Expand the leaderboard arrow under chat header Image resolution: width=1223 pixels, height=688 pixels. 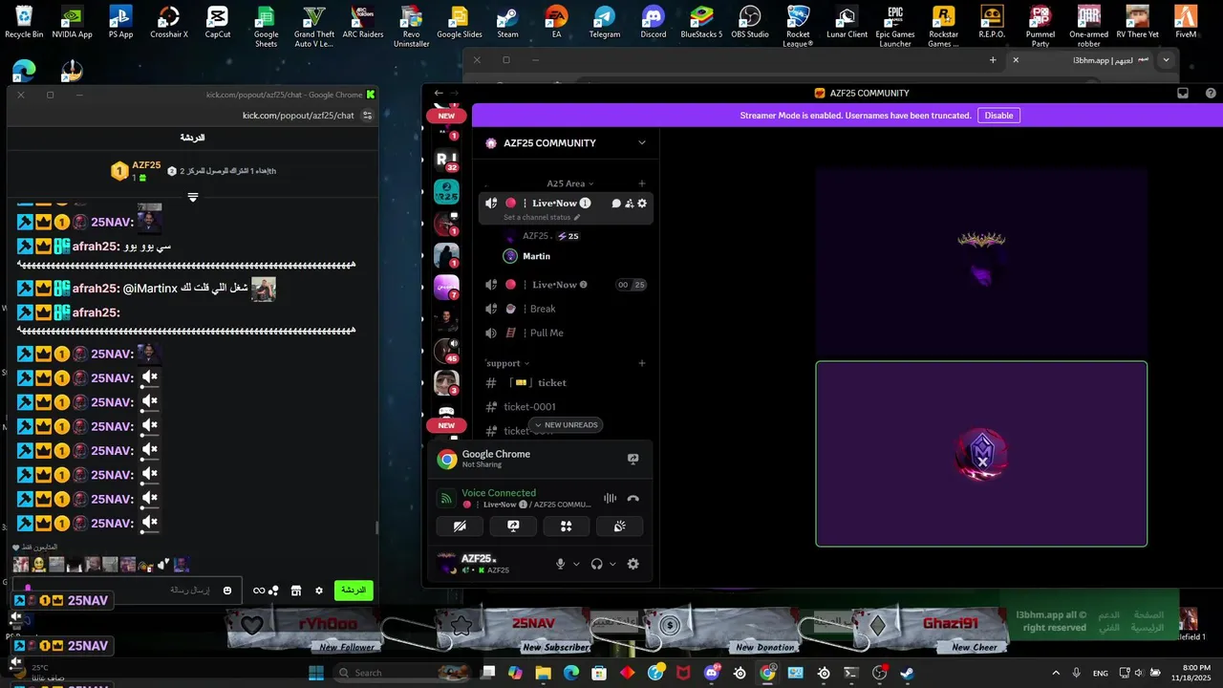tap(192, 197)
